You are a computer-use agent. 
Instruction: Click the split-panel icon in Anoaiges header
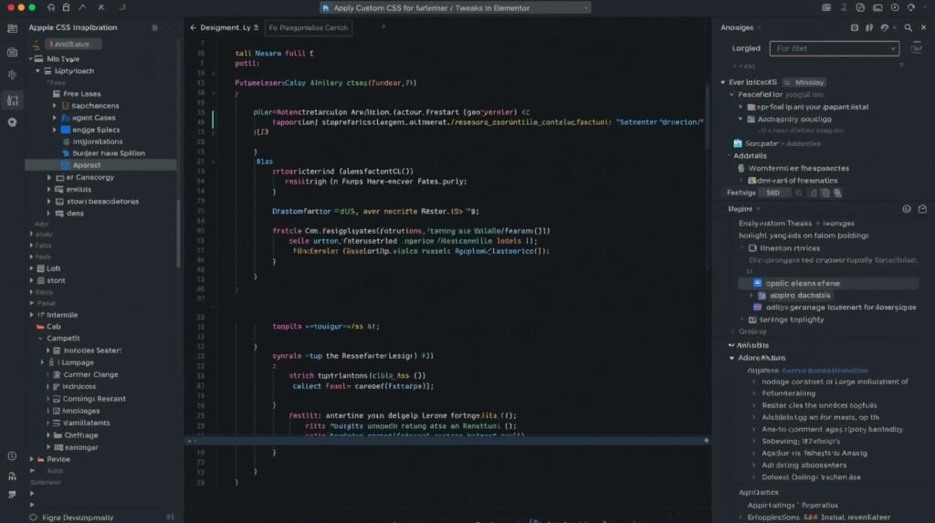point(869,27)
